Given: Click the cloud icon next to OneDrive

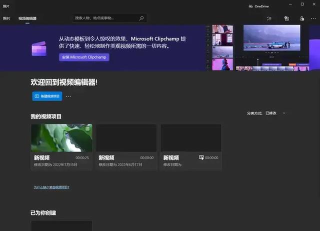Looking at the screenshot, I should click(x=250, y=6).
